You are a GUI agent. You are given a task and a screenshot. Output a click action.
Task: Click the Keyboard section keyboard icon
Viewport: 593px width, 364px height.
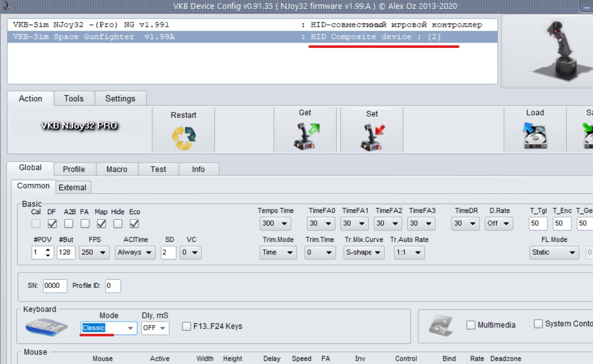click(x=46, y=327)
